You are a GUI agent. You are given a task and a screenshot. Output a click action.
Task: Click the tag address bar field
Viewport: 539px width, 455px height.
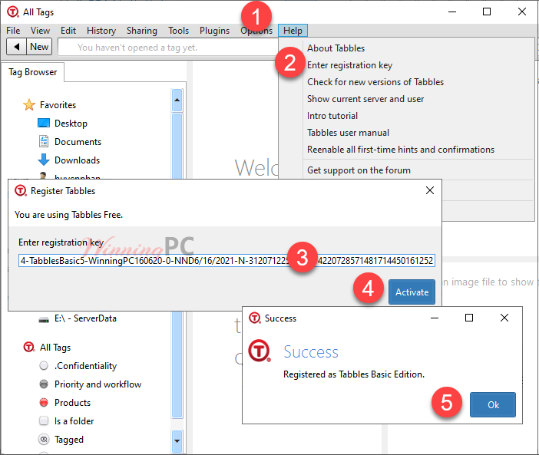(168, 47)
